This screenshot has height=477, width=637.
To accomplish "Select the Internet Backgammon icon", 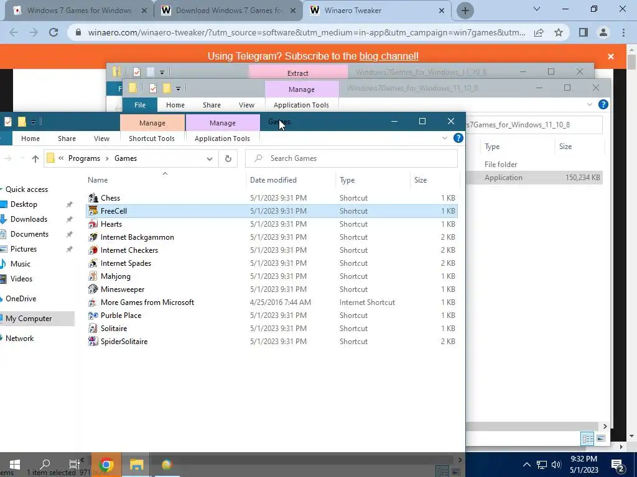I will [93, 237].
